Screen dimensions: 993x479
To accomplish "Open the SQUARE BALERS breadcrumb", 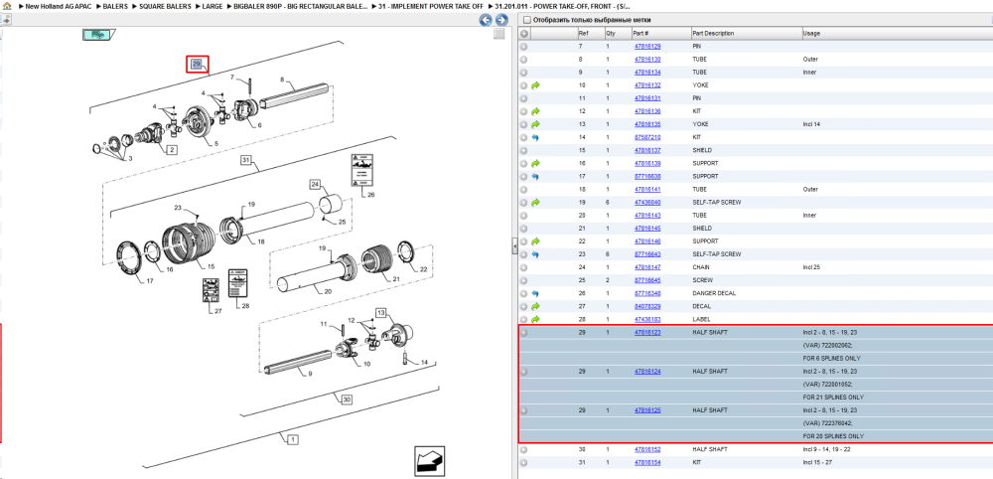I will click(x=164, y=5).
